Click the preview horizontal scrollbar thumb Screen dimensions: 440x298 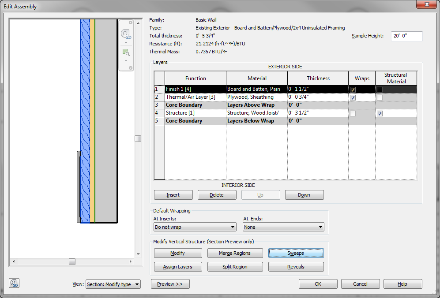(72, 261)
